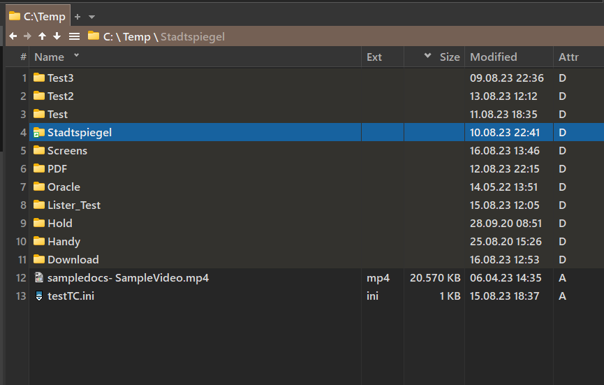Sort by the Ext column header
Viewport: 604px width, 385px height.
tap(374, 57)
